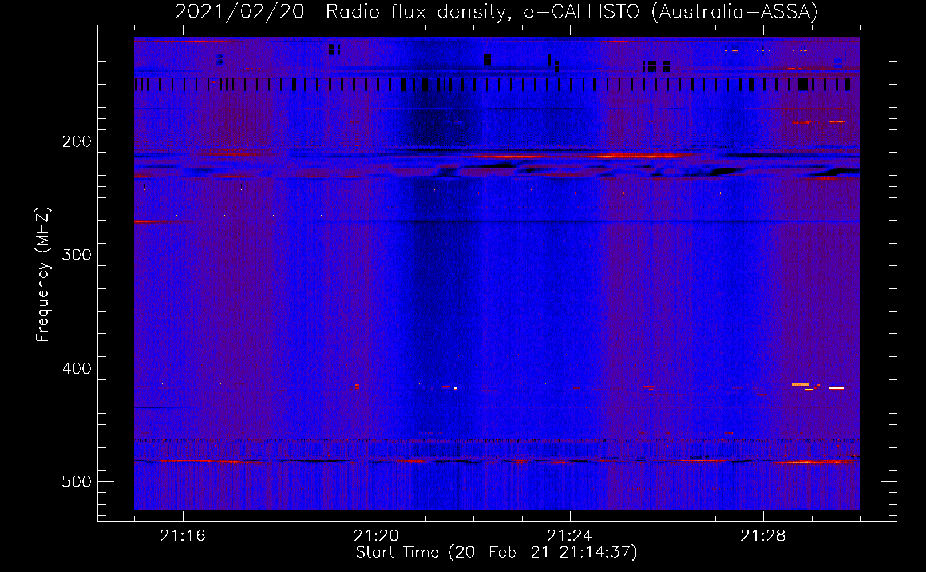Click the 21:24 time tick label

tap(570, 536)
